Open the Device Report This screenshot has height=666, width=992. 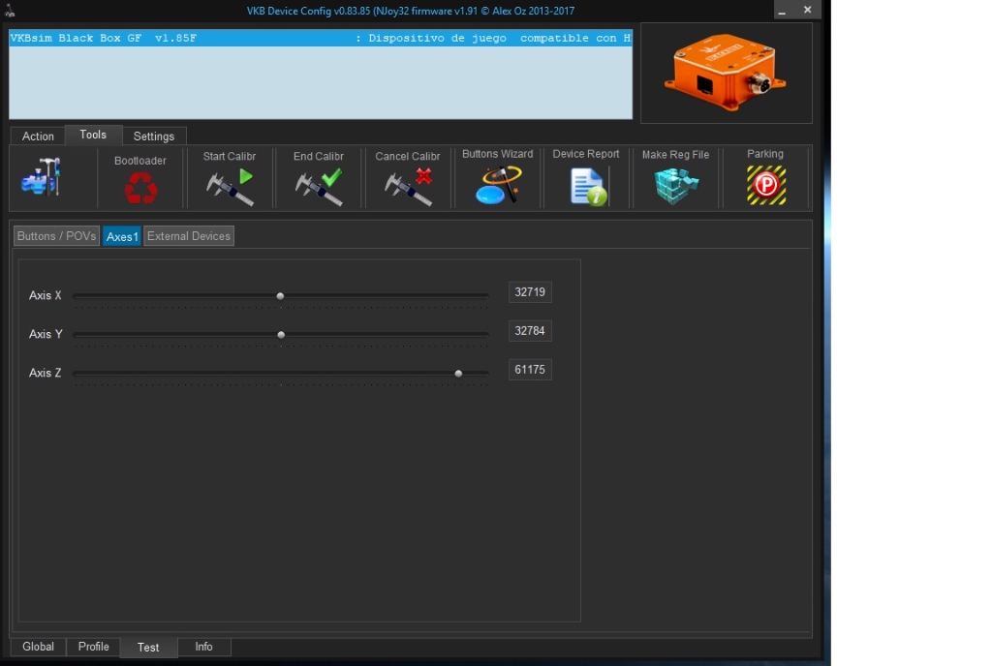[x=587, y=186]
